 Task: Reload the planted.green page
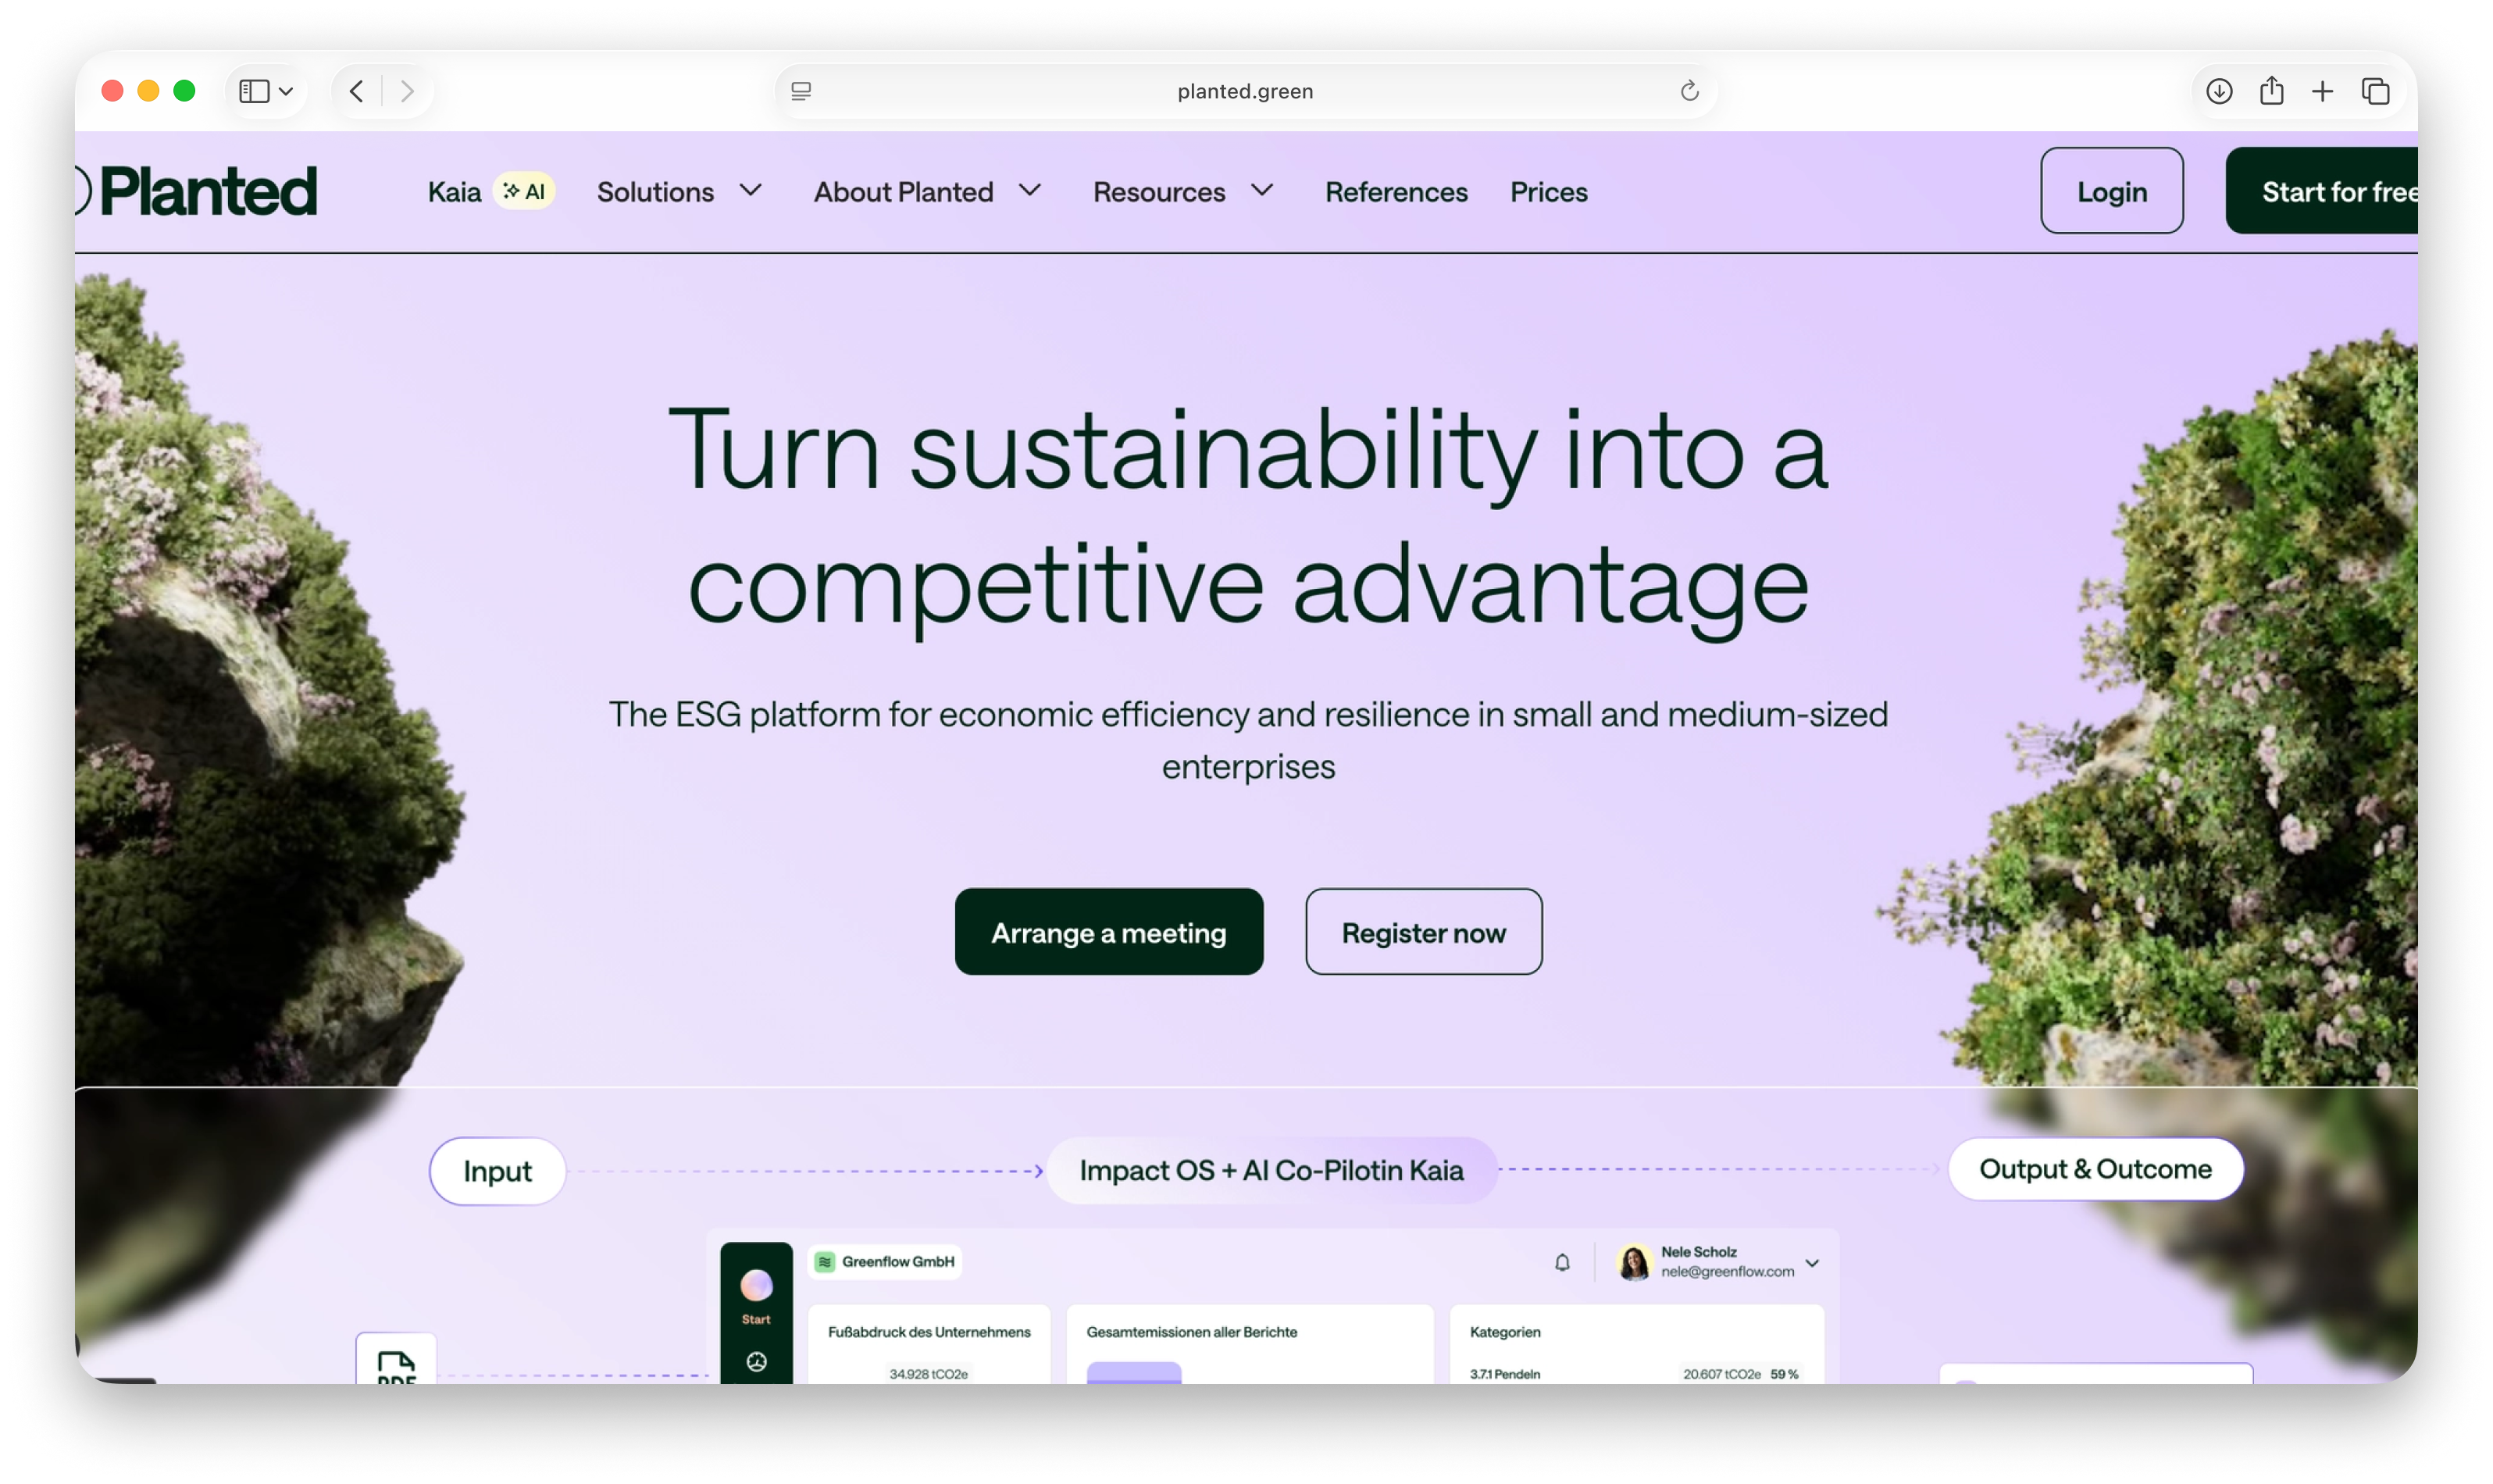coord(1689,91)
